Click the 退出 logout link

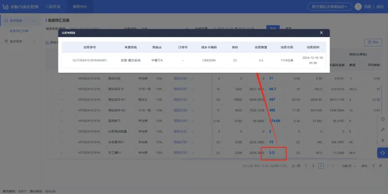point(380,7)
